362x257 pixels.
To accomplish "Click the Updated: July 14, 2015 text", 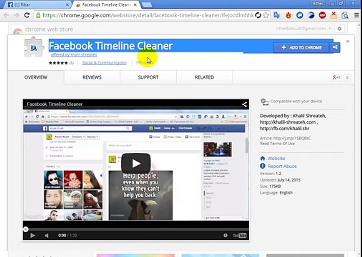I will [280, 180].
